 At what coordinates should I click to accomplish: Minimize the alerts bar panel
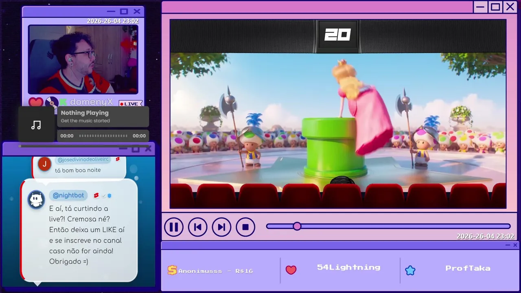508,245
